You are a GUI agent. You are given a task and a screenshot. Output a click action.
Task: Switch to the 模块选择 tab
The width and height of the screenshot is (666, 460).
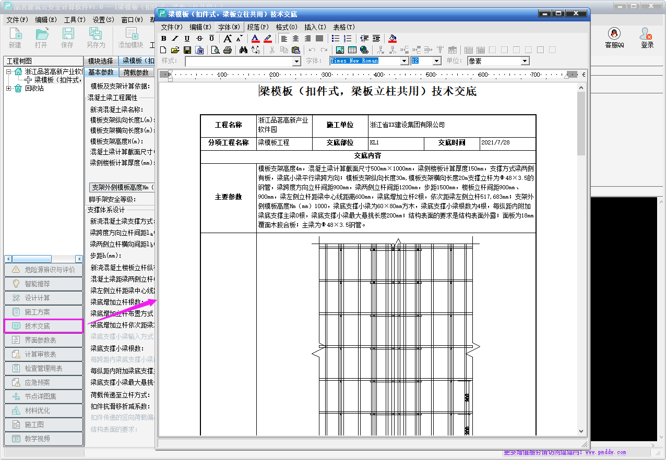(x=100, y=61)
